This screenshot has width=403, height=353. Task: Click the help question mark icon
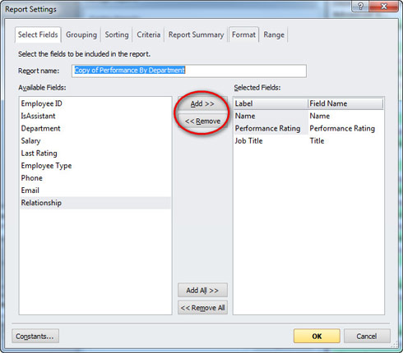tap(360, 7)
